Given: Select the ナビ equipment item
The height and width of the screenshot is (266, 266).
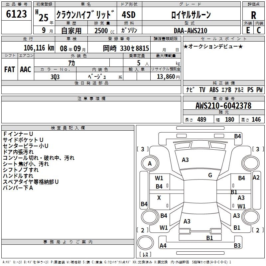Looking at the screenshot, I should tap(191, 90).
